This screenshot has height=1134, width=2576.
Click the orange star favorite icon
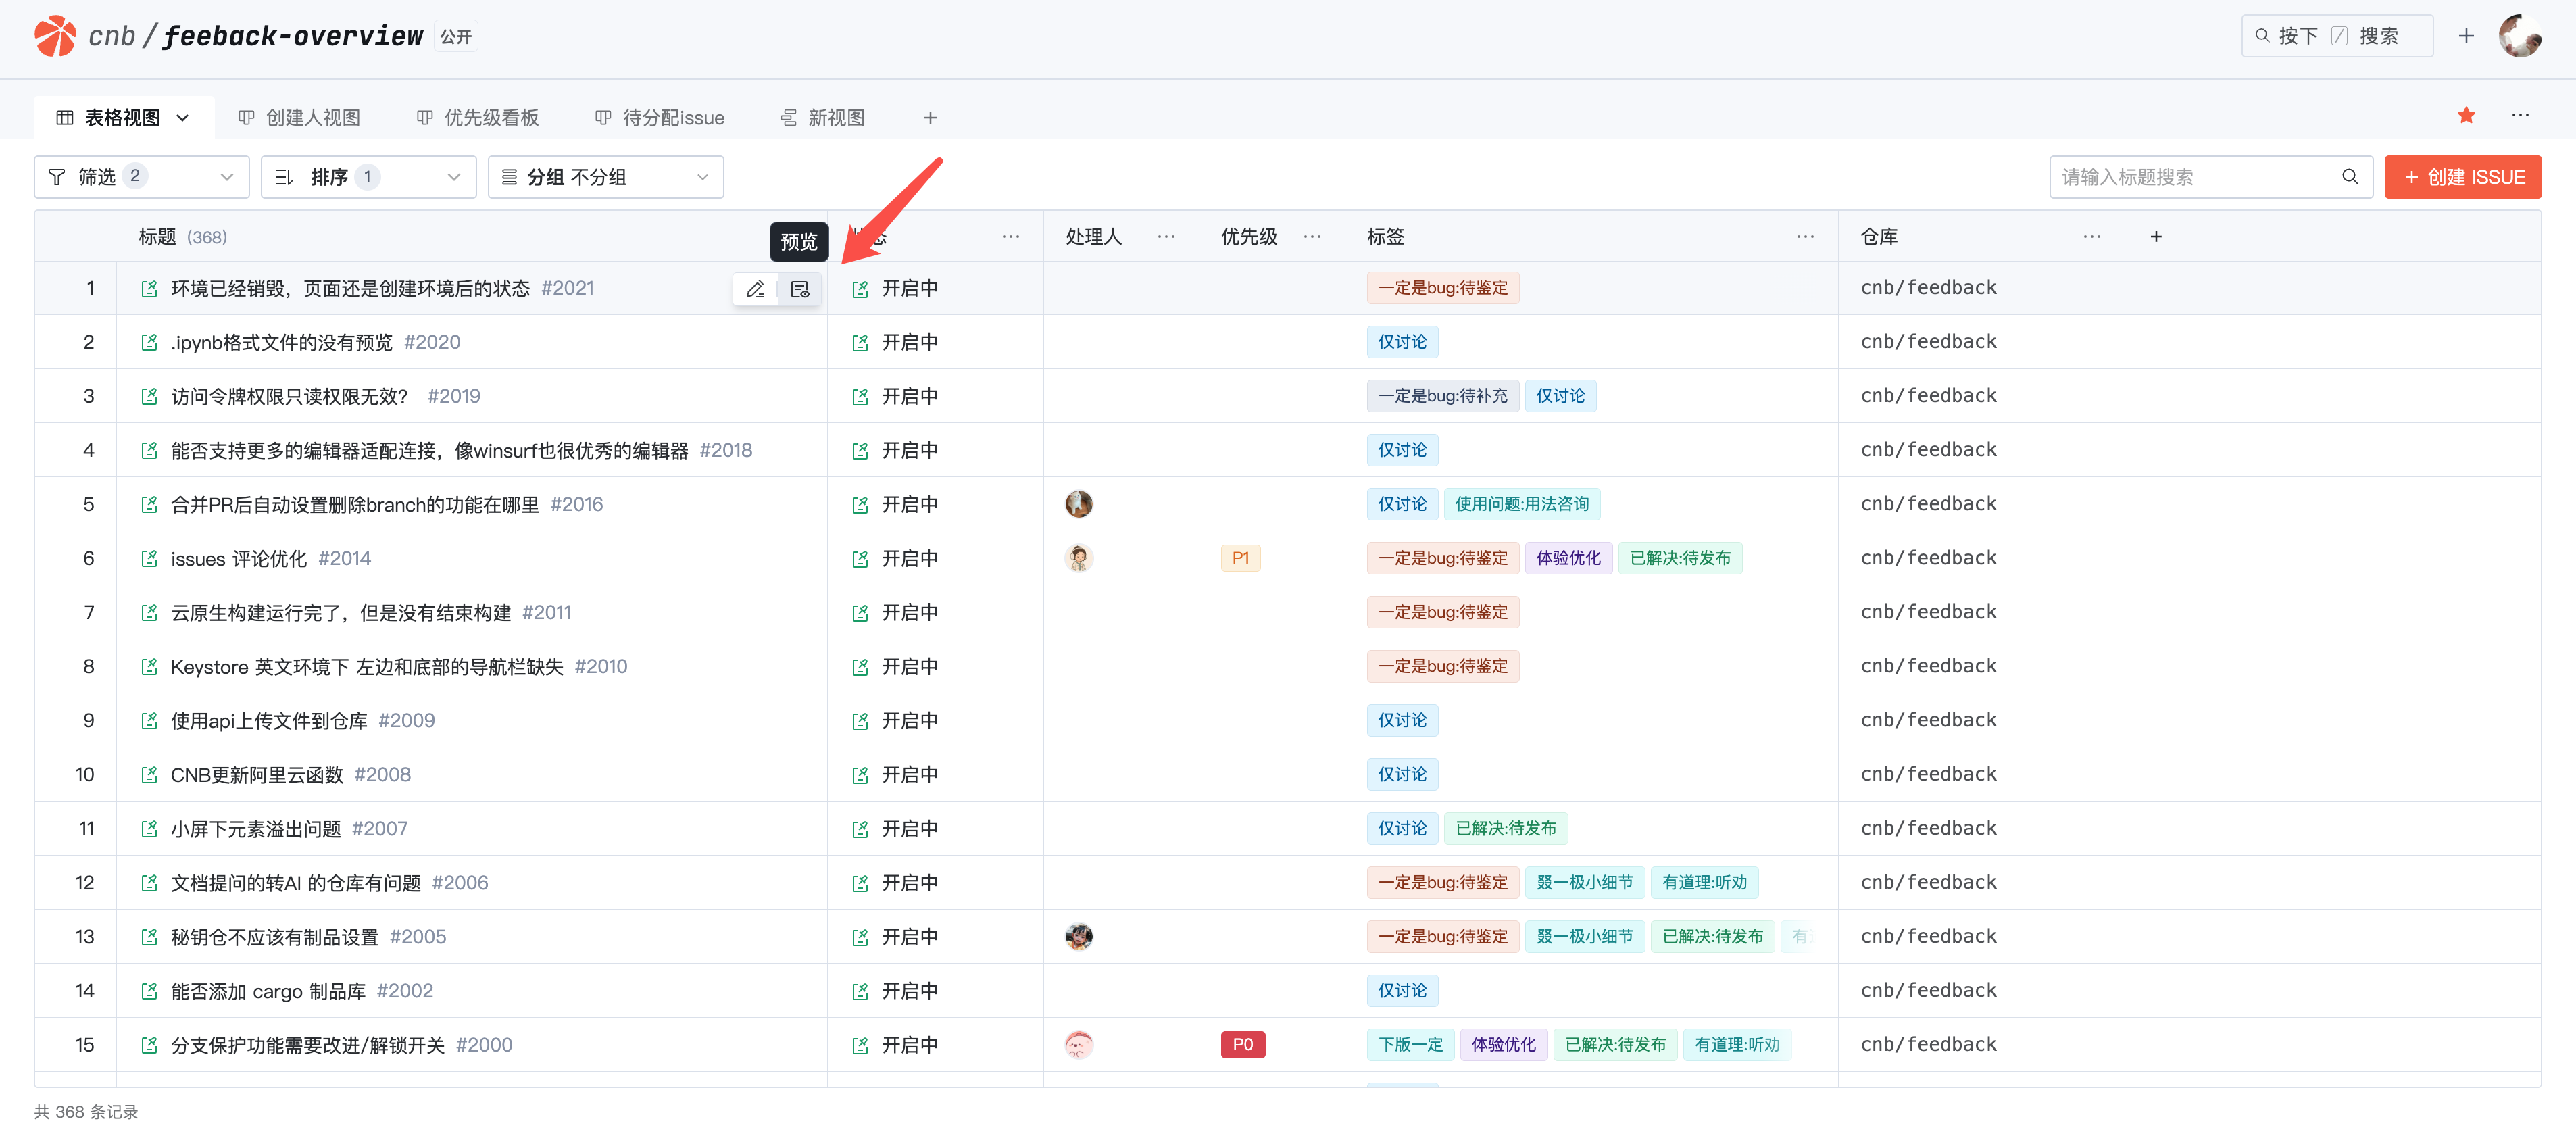coord(2465,115)
